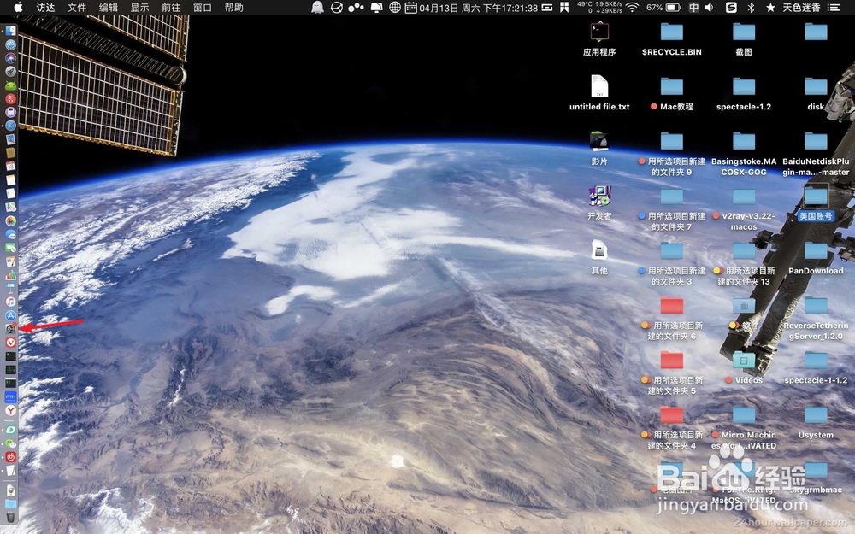Open the 帮助 menu
The width and height of the screenshot is (855, 534).
(234, 8)
